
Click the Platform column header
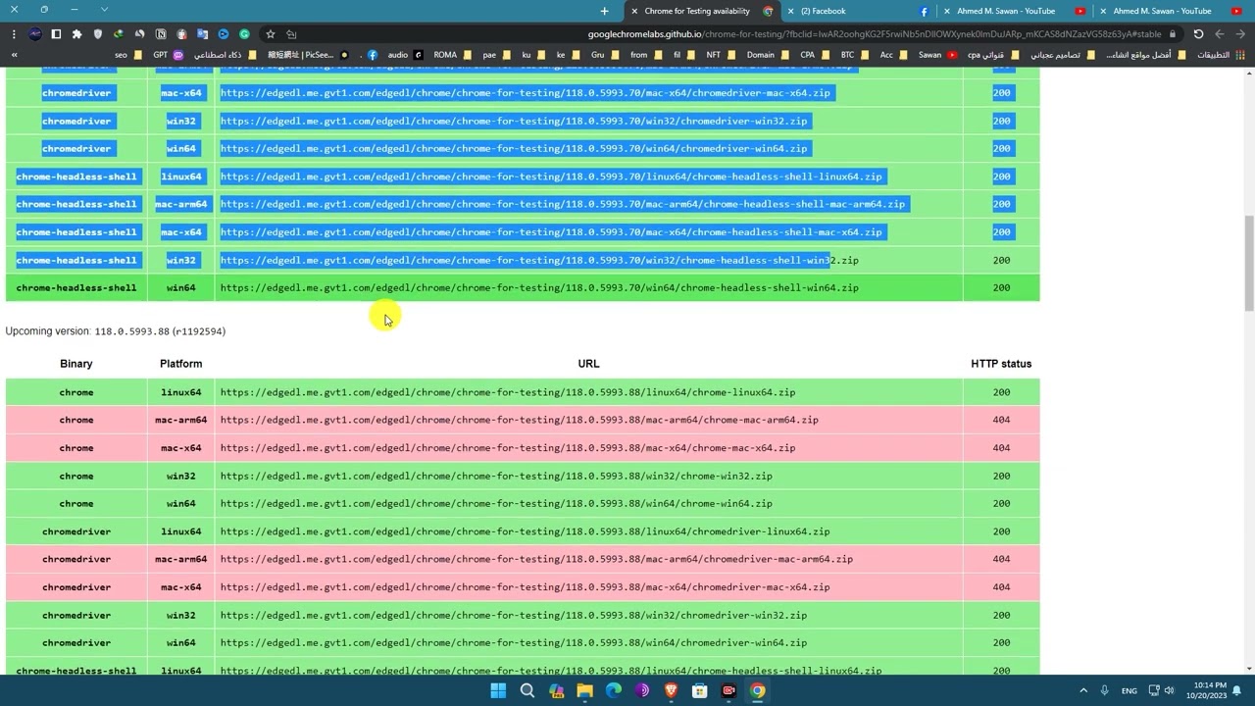coord(181,364)
